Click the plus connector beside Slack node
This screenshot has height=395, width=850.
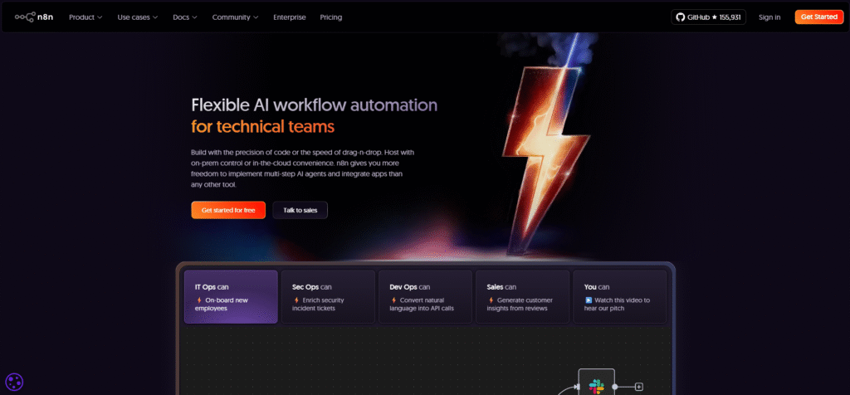pyautogui.click(x=639, y=387)
